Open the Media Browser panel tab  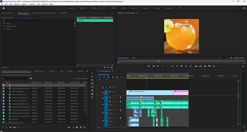(39, 71)
